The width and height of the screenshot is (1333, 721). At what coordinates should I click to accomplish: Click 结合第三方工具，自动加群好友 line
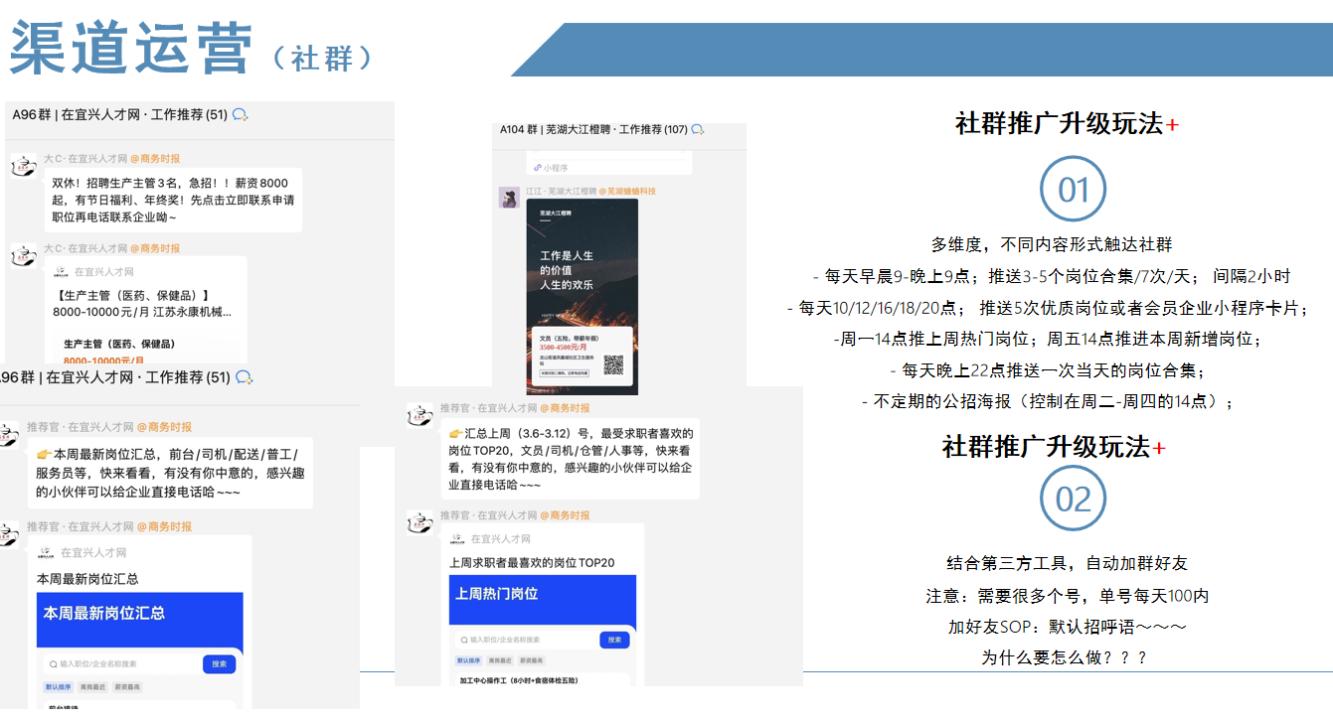(x=1068, y=563)
